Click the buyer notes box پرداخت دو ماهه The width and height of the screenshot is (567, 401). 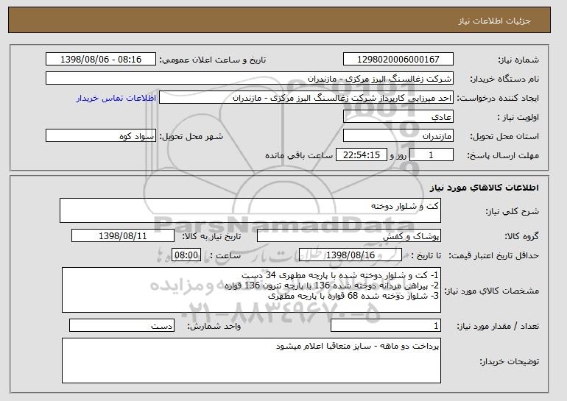[251, 361]
